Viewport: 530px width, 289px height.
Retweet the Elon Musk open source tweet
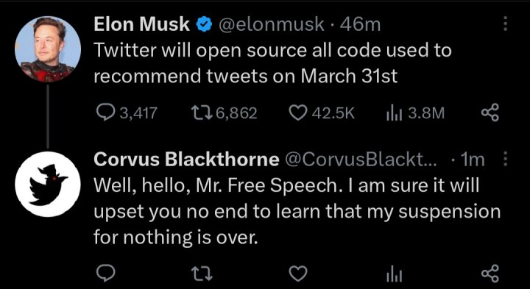[225, 113]
